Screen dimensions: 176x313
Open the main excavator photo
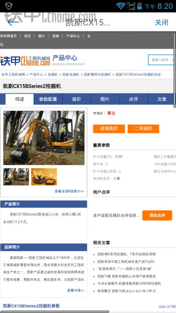click(44, 138)
